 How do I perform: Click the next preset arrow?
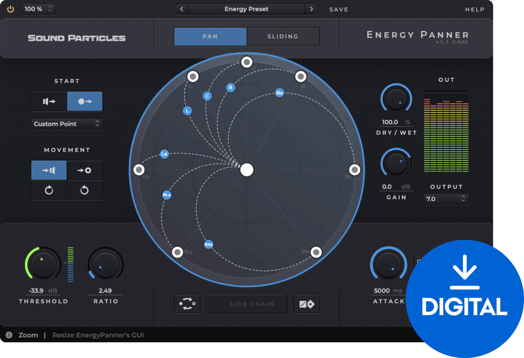coord(312,9)
